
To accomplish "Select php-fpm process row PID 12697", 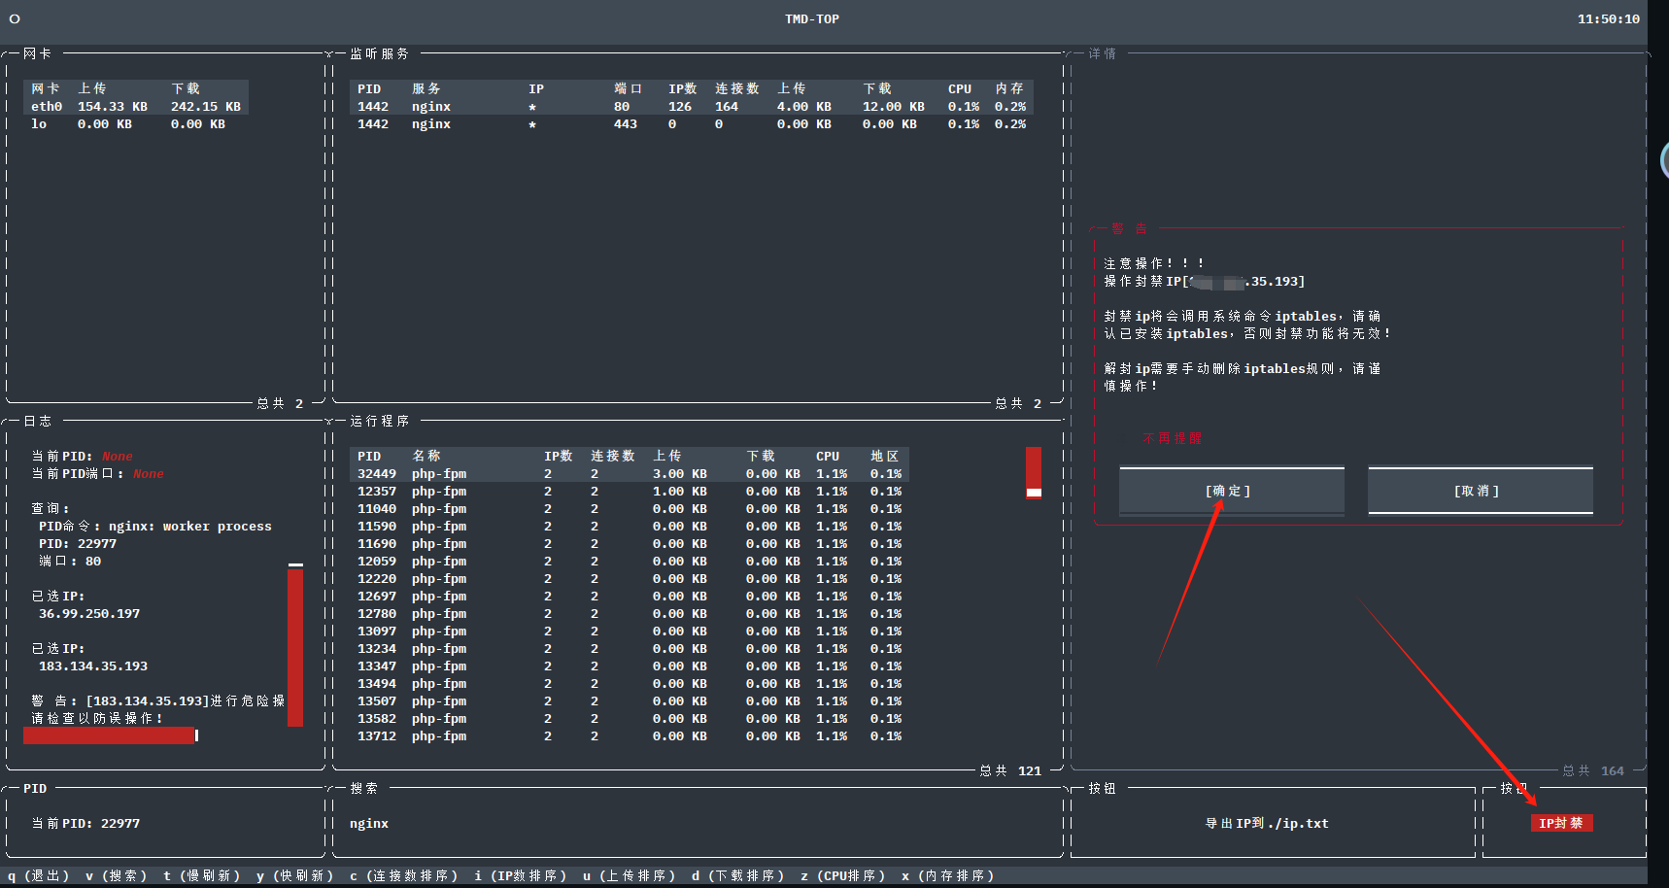I will click(630, 597).
